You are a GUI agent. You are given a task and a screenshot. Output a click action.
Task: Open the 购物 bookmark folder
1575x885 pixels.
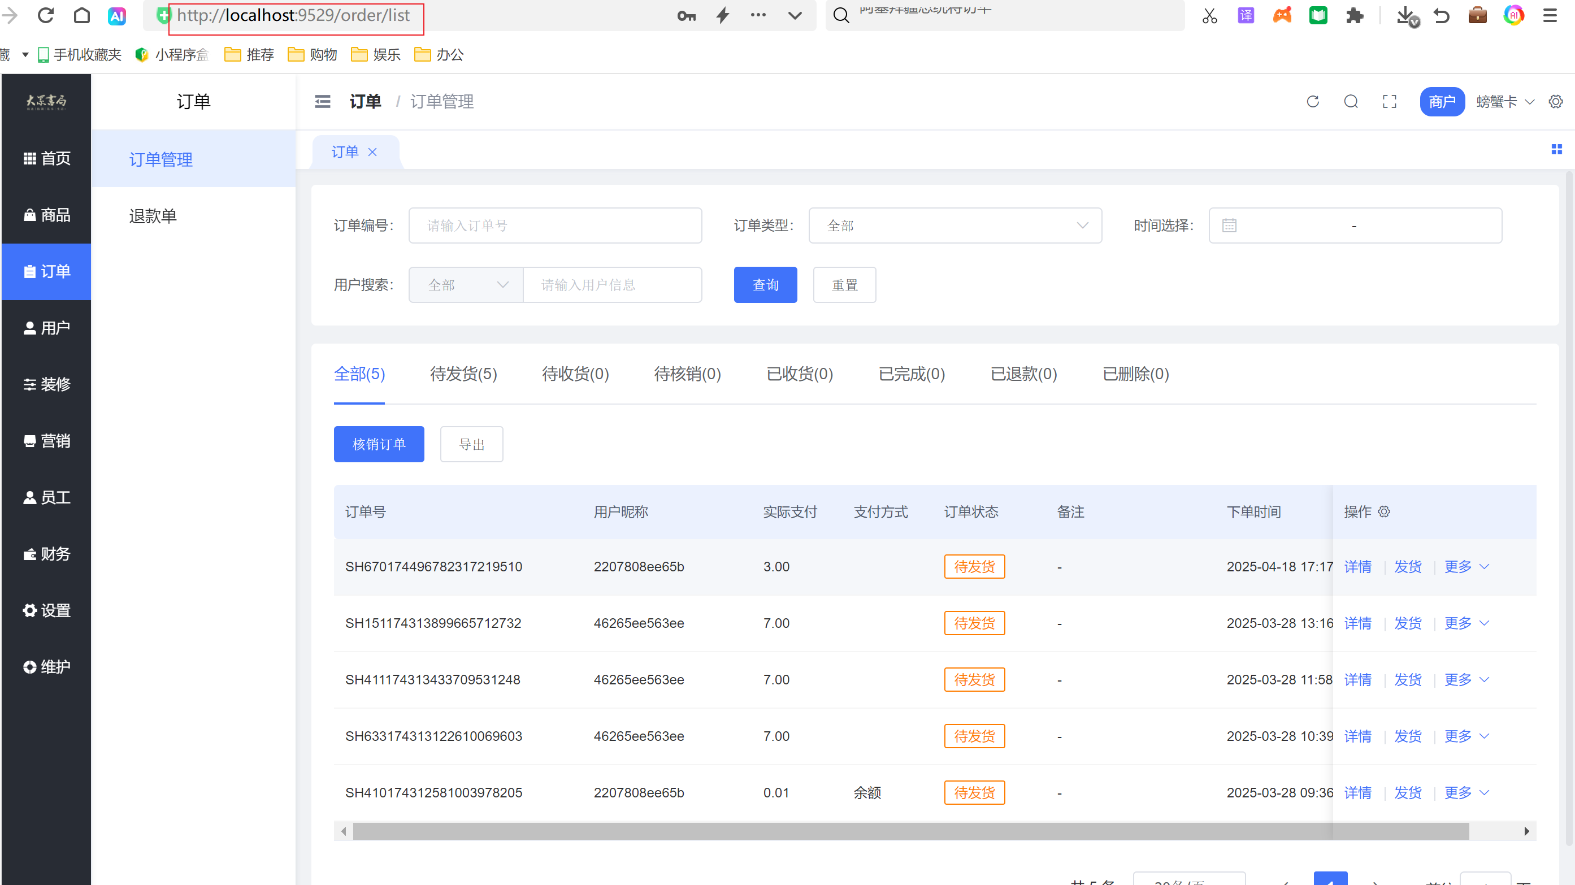click(x=313, y=54)
